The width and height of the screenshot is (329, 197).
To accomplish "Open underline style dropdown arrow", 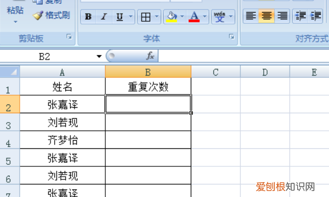I will (x=131, y=16).
